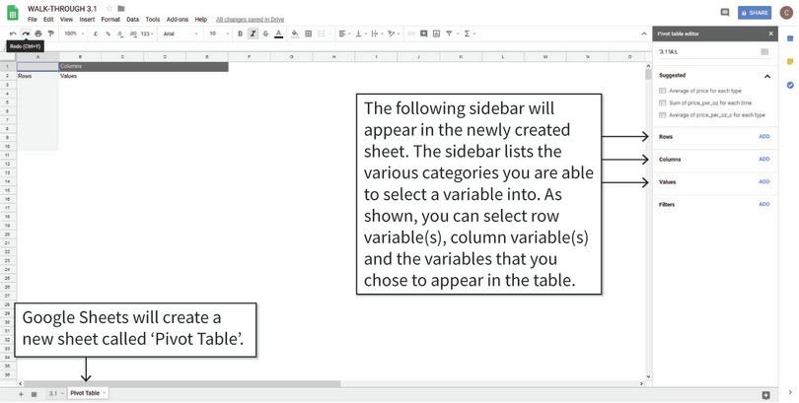
Task: Open the text rotation dropdown
Action: pyautogui.click(x=393, y=34)
